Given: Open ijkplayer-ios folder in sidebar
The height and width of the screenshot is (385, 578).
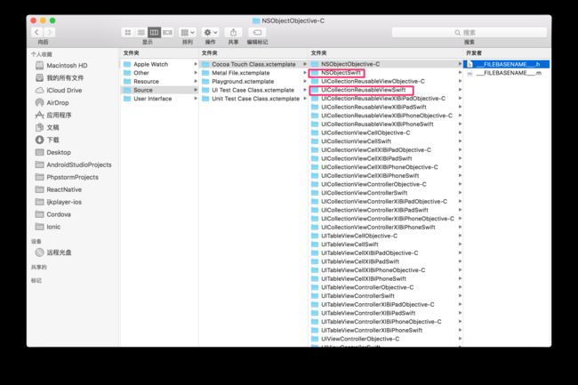Looking at the screenshot, I should tap(59, 202).
